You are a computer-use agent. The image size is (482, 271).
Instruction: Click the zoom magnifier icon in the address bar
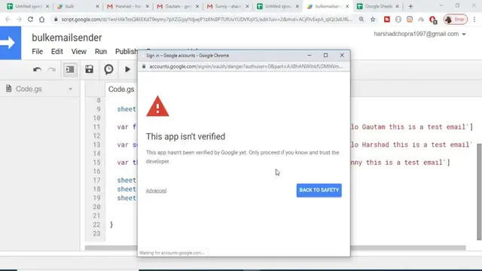pos(361,20)
